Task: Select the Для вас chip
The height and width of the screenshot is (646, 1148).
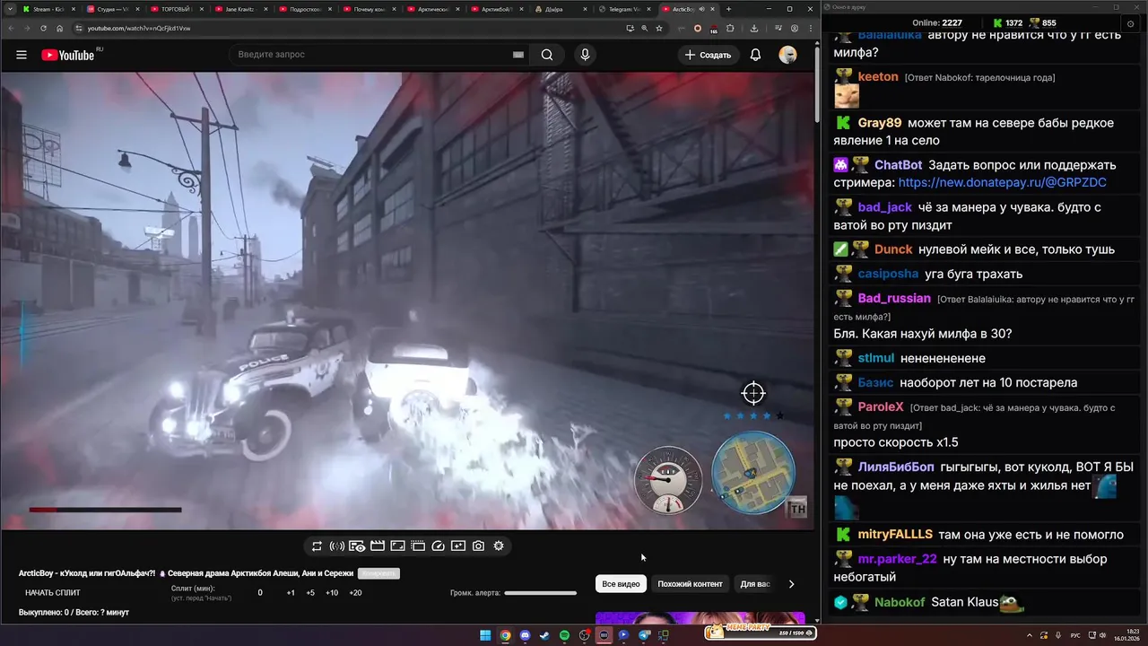Action: 755,584
